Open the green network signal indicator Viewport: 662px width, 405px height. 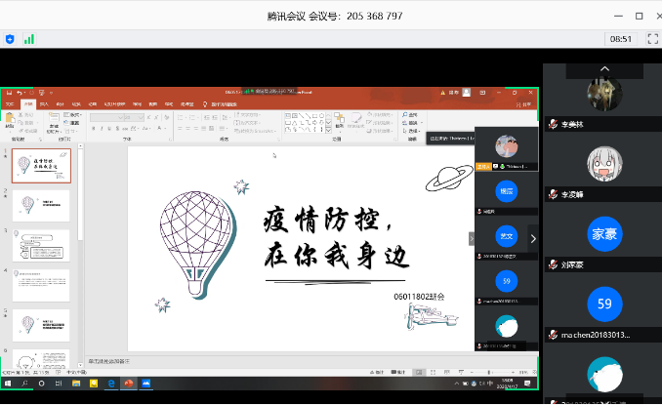tap(29, 39)
